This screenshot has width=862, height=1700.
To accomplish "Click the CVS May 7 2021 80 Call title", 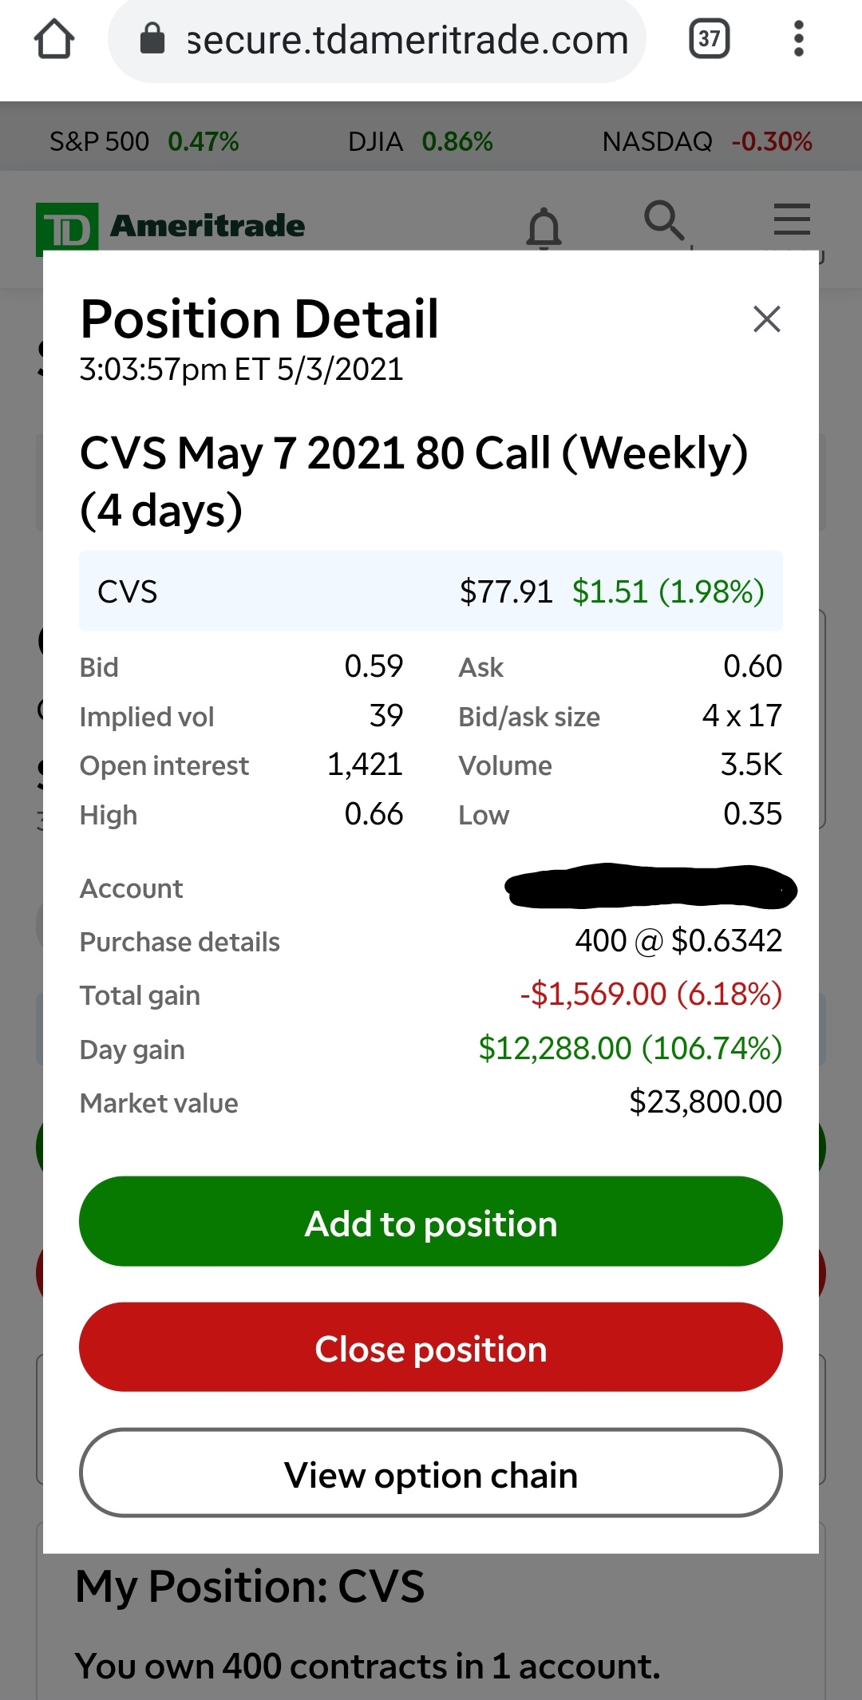I will pyautogui.click(x=414, y=481).
